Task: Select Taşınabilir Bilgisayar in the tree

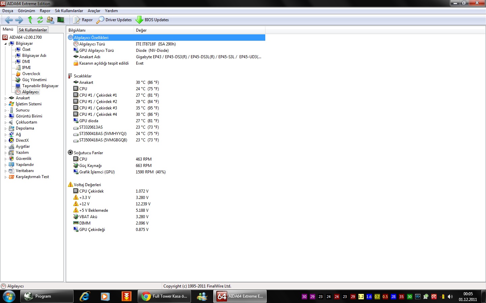Action: [40, 86]
